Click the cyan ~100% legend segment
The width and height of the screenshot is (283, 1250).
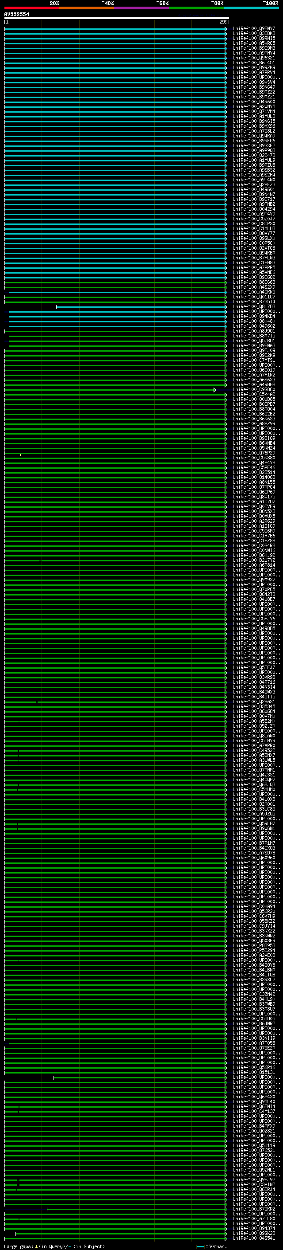251,8
